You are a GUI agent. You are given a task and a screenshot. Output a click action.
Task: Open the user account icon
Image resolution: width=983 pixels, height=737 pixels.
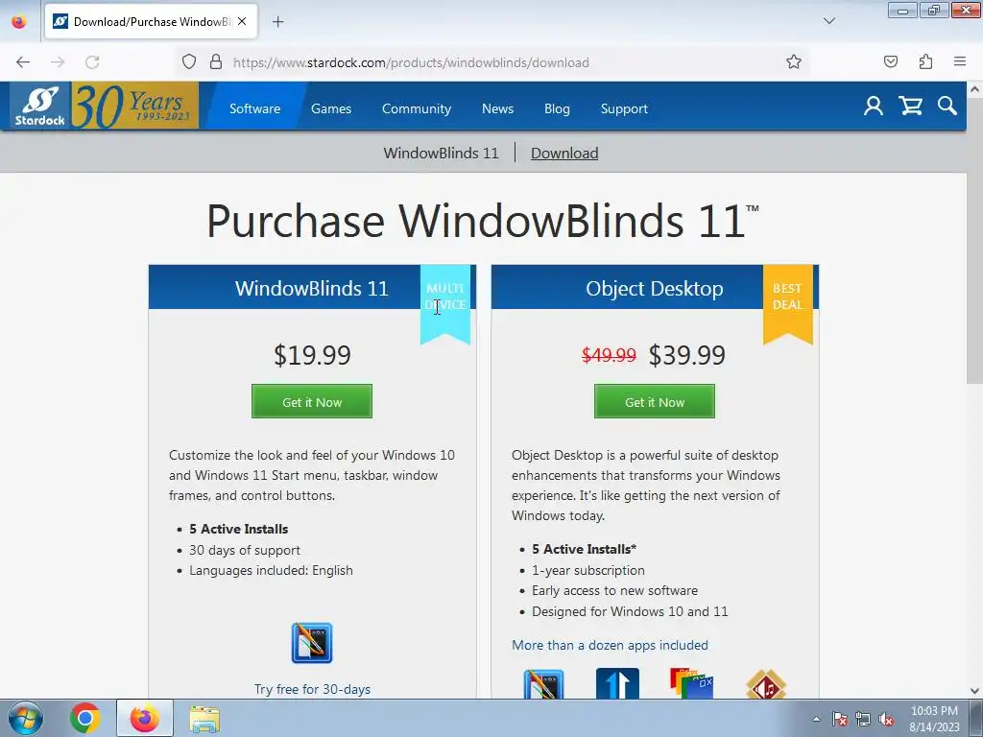pyautogui.click(x=874, y=106)
